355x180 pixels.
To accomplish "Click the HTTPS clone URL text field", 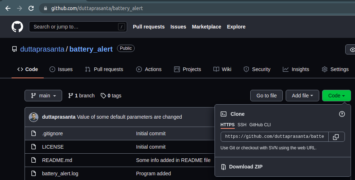I will pyautogui.click(x=274, y=137).
